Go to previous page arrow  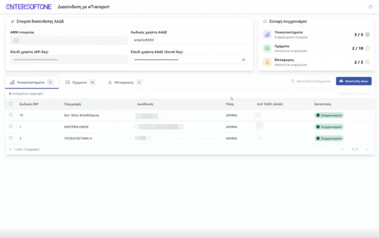[x=342, y=149]
